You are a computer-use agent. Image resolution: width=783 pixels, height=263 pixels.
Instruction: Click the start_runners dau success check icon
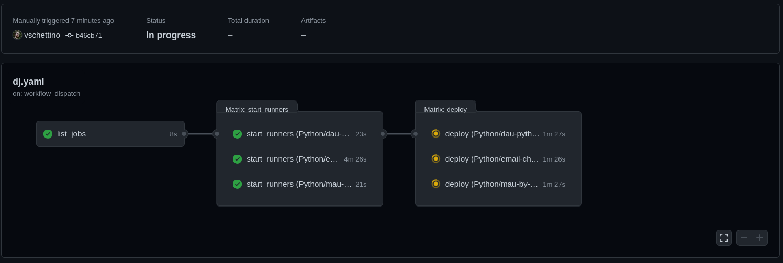(237, 134)
